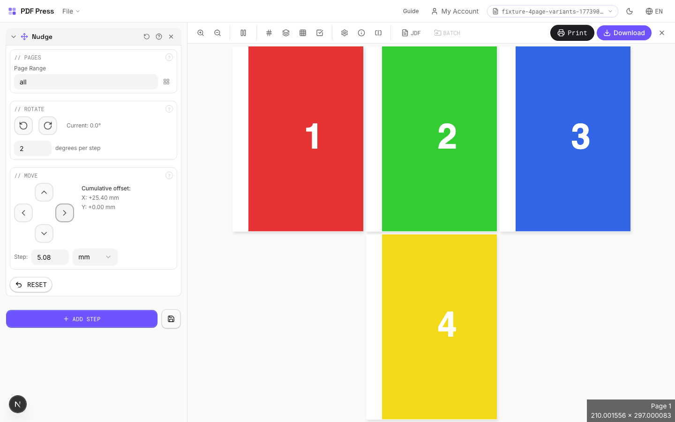Toggle the checkmark validation overlay
Viewport: 675px width, 422px height.
coord(320,33)
